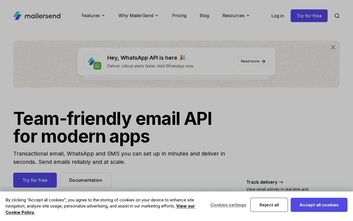Viewport: 353px width, 221px height.
Task: Open the search magnifier icon
Action: [x=337, y=16]
